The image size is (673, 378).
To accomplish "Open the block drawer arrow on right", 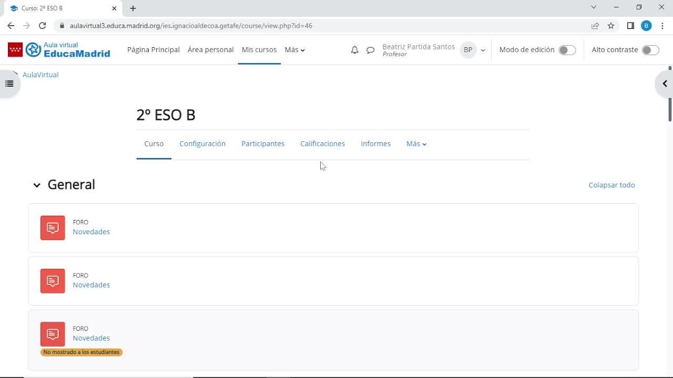I will click(665, 84).
